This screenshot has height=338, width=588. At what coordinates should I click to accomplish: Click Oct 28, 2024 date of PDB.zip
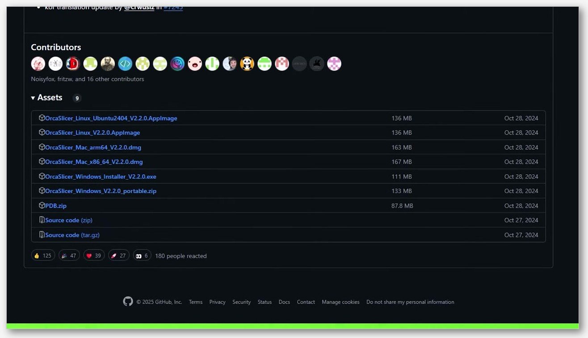pos(521,206)
